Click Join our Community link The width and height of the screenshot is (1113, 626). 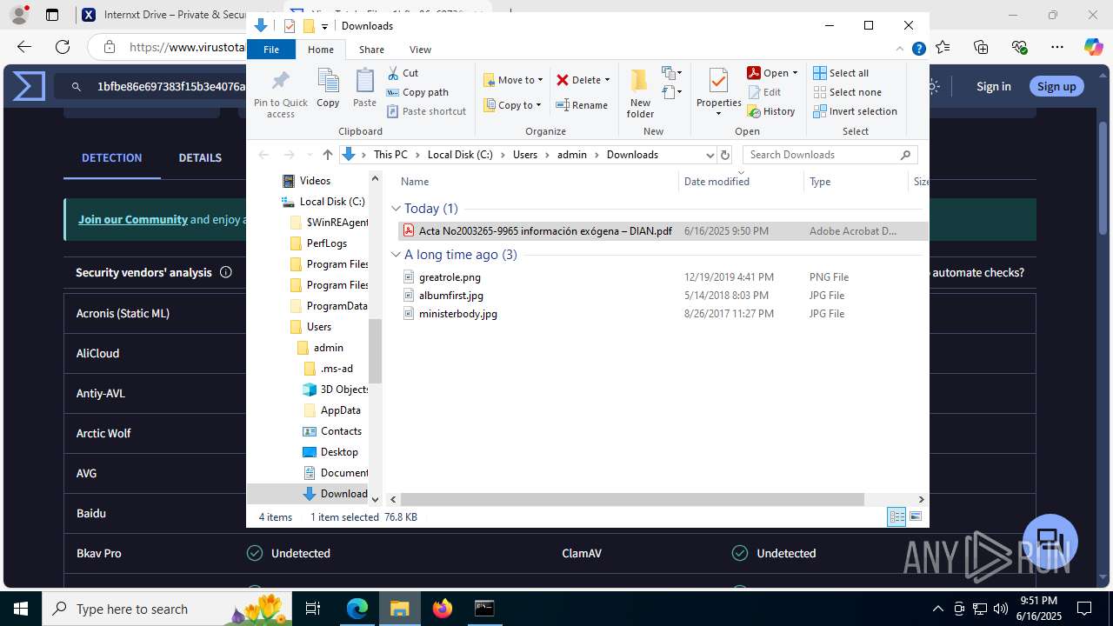(x=133, y=219)
